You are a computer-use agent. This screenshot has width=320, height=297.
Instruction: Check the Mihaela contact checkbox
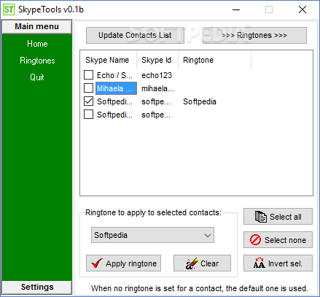(x=88, y=88)
